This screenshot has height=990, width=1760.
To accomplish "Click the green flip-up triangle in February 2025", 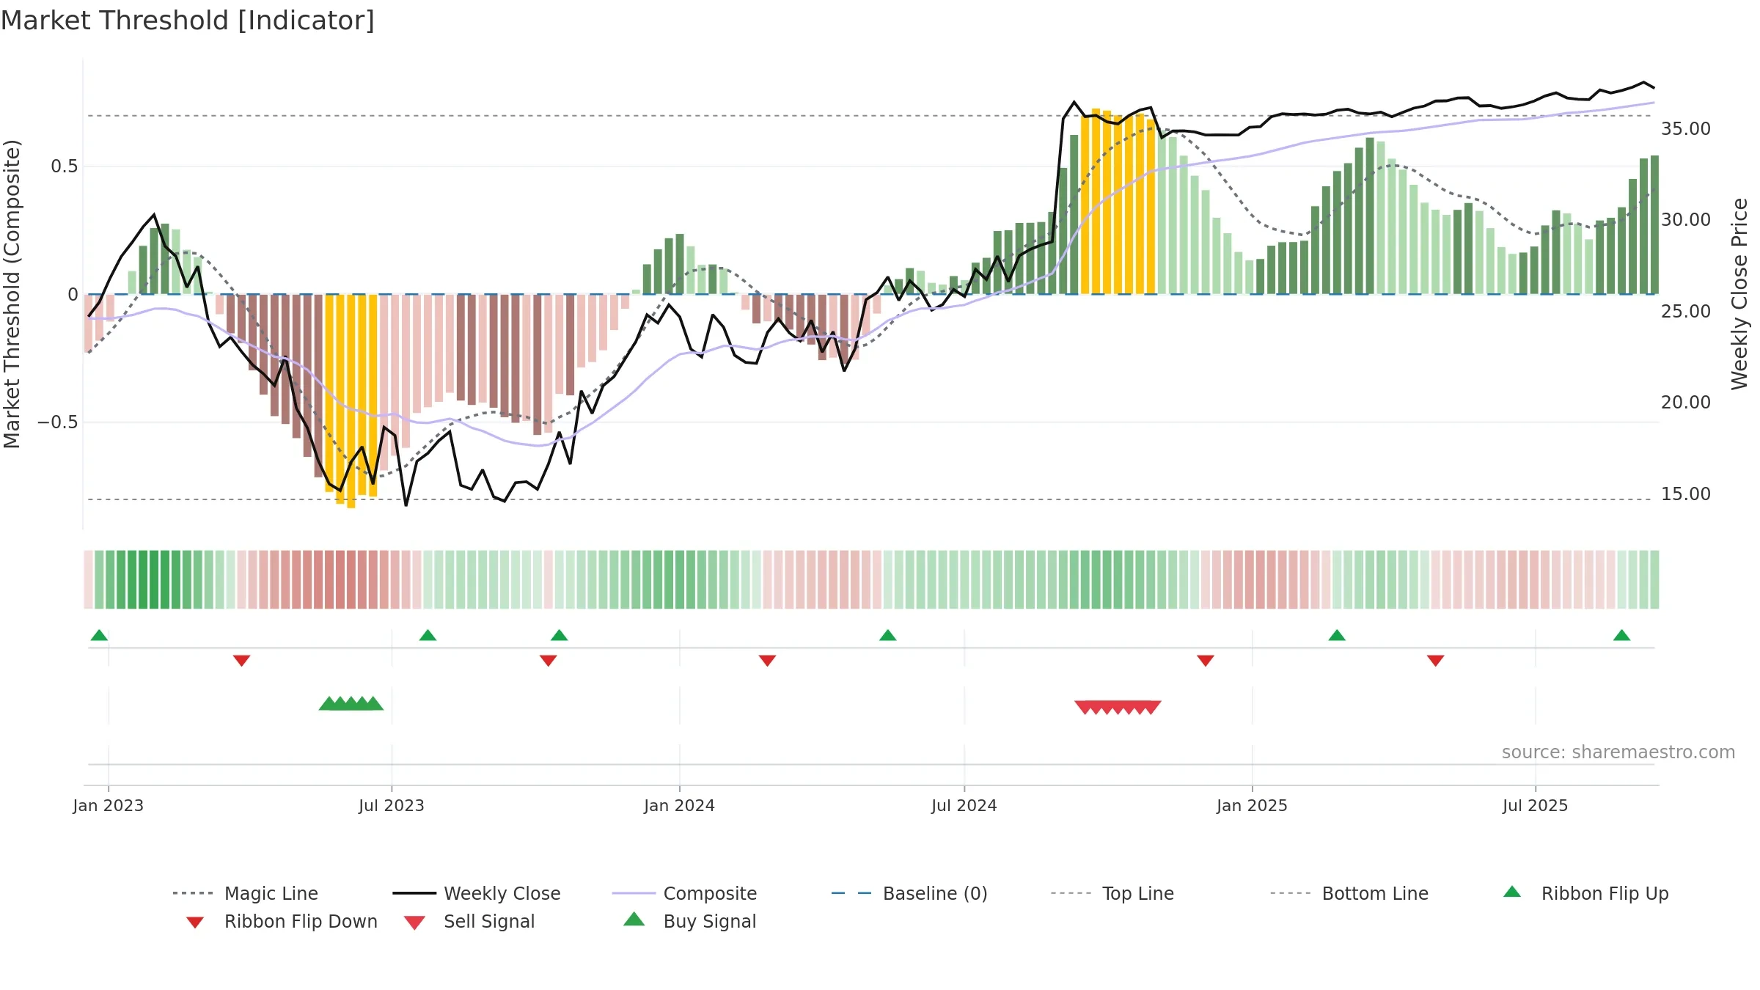I will [x=1337, y=635].
